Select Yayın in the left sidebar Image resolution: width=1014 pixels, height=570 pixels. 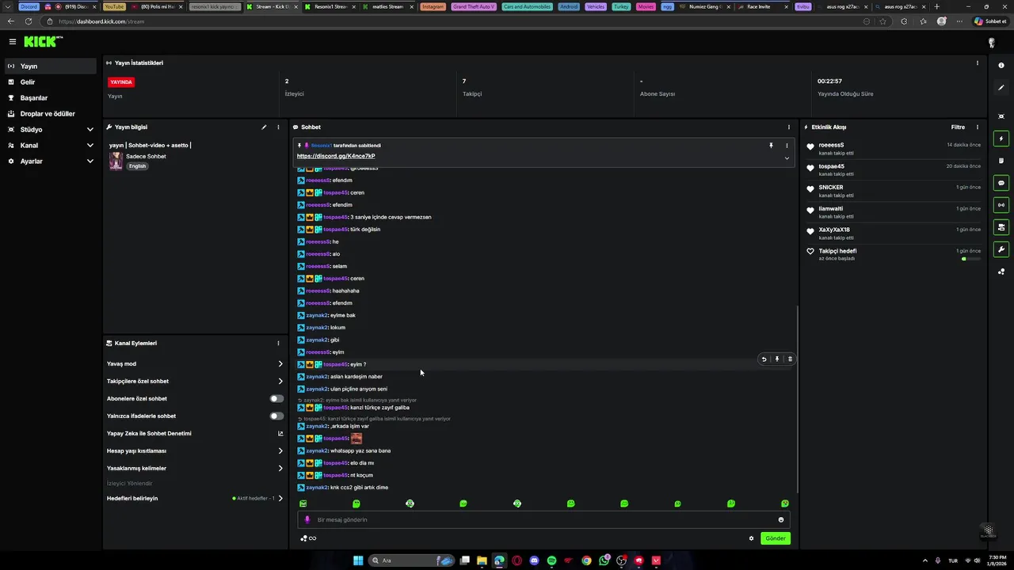tap(51, 66)
